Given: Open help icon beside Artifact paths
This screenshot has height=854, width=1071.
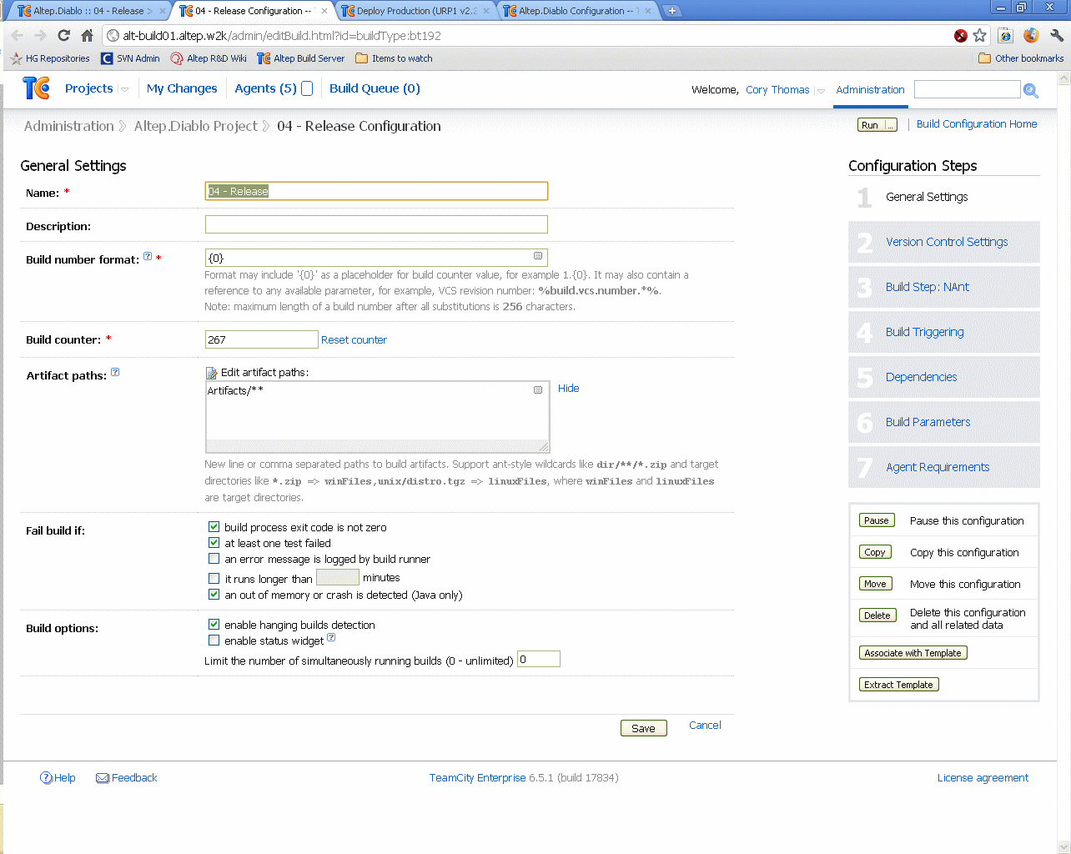Looking at the screenshot, I should pos(115,372).
